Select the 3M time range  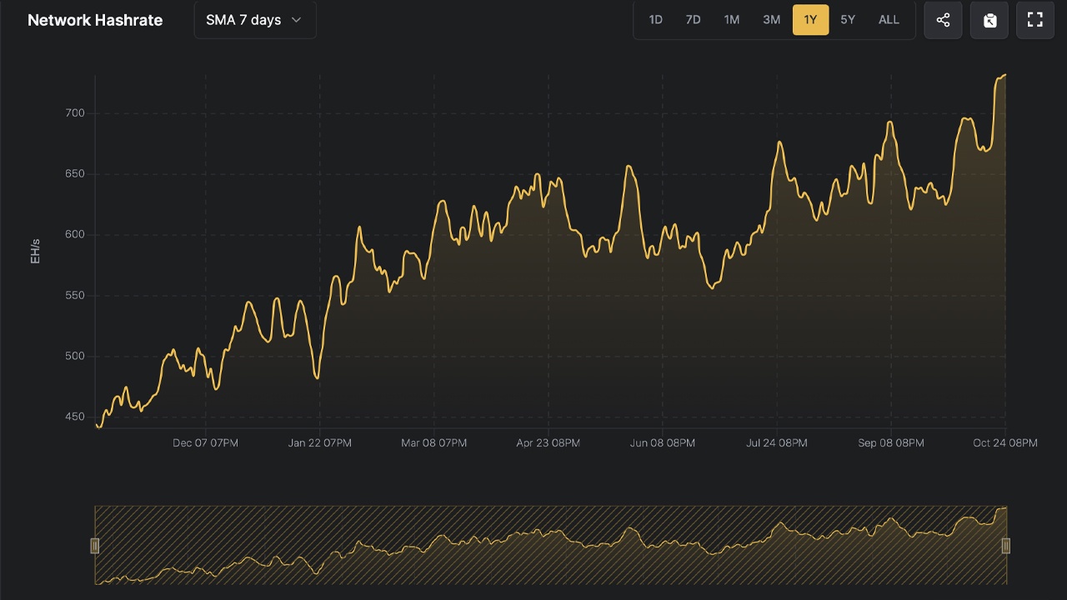pyautogui.click(x=771, y=20)
